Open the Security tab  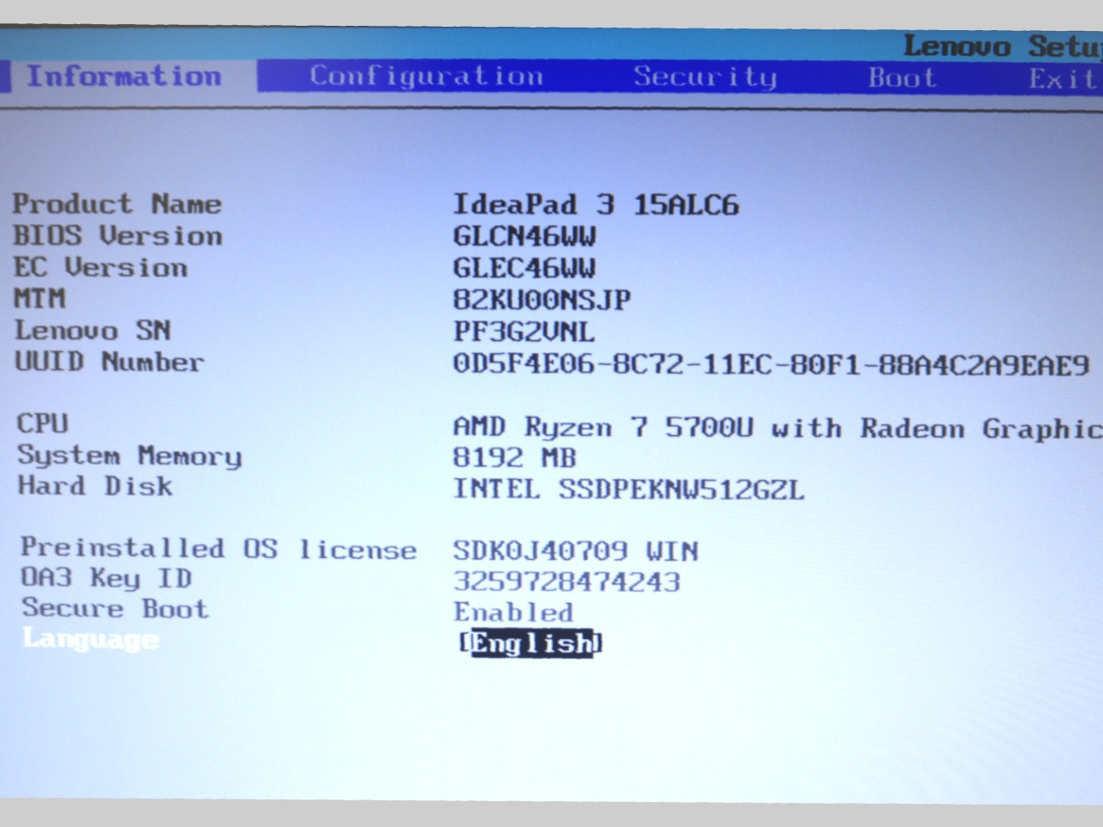pos(705,77)
